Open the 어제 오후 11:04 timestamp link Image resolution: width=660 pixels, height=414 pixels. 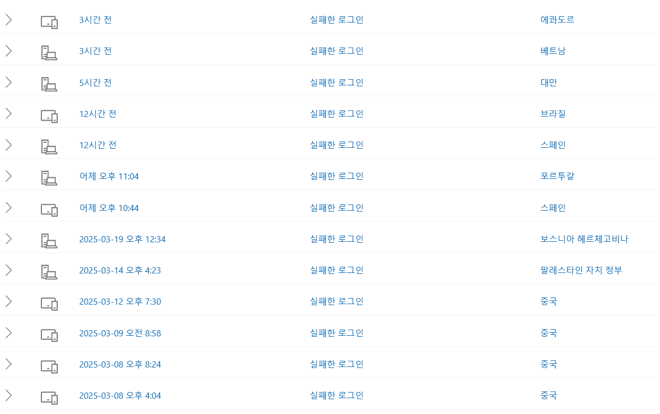(109, 176)
